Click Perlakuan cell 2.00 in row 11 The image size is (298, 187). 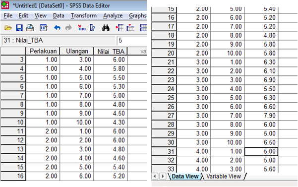43,131
